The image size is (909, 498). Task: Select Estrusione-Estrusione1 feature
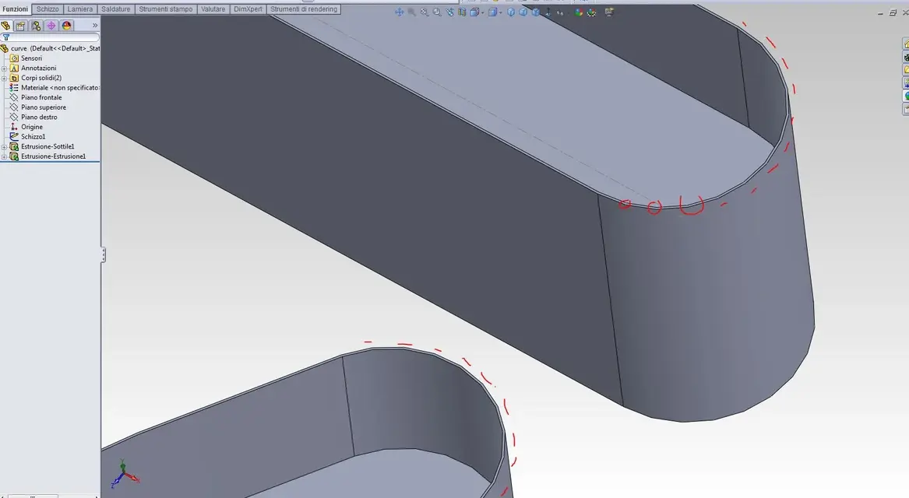(53, 157)
